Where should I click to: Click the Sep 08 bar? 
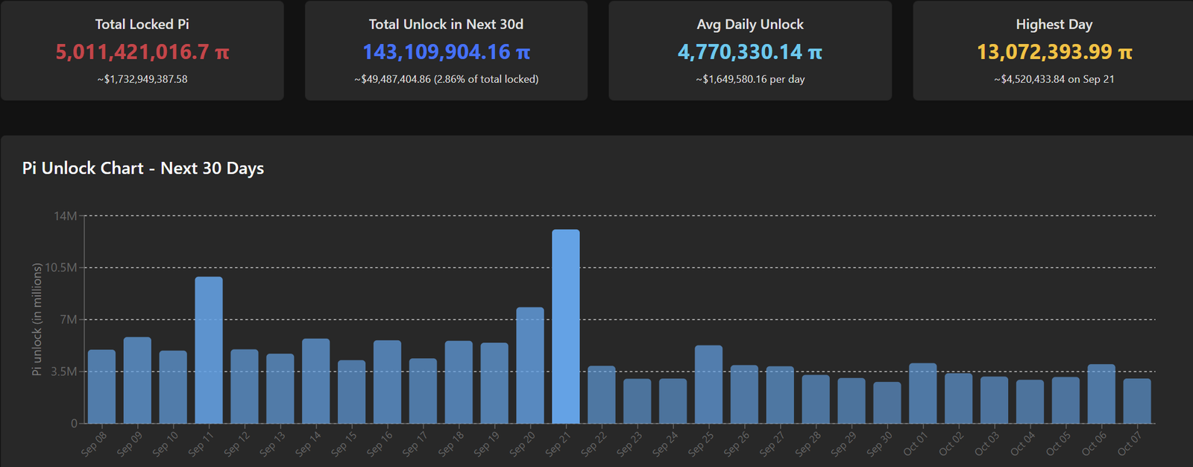(x=101, y=386)
